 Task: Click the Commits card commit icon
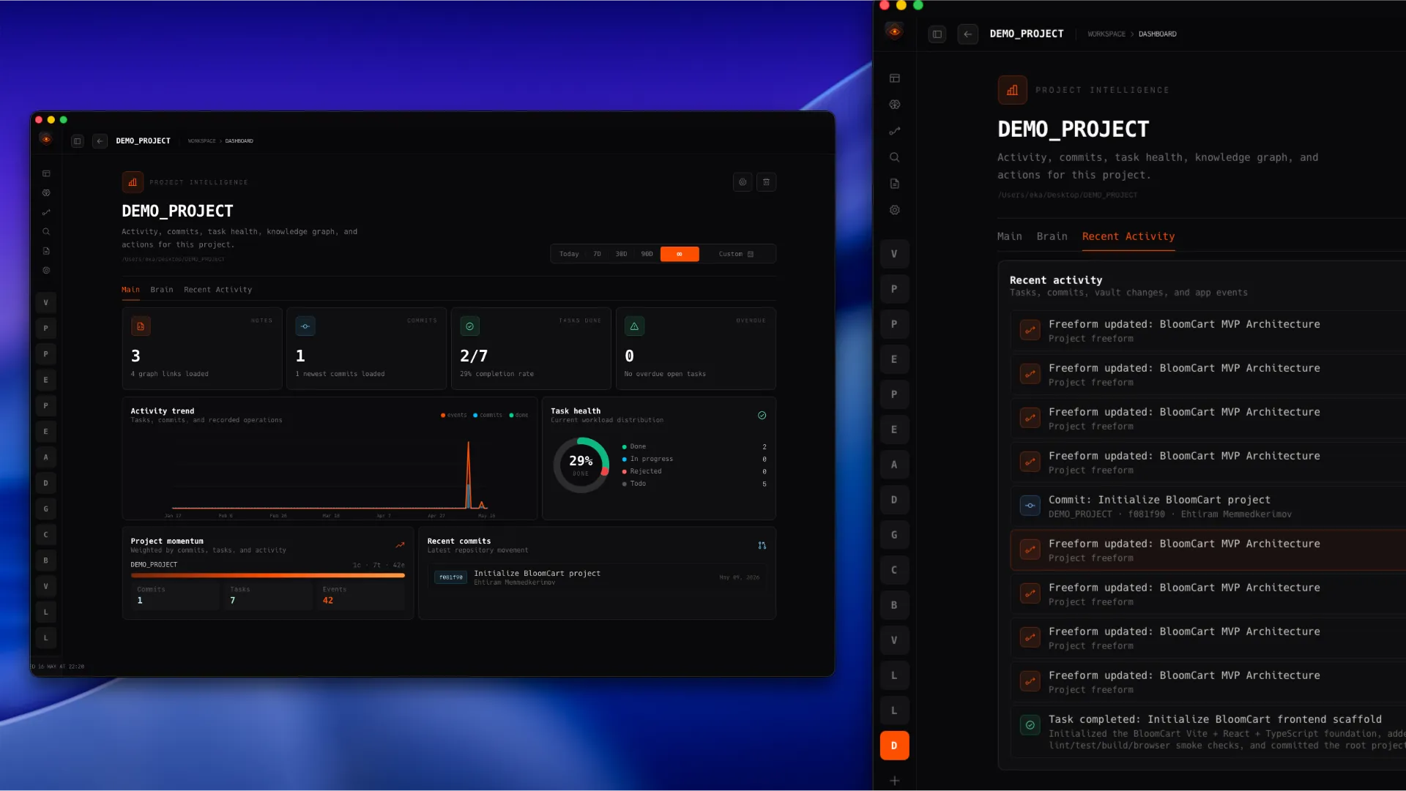point(305,326)
